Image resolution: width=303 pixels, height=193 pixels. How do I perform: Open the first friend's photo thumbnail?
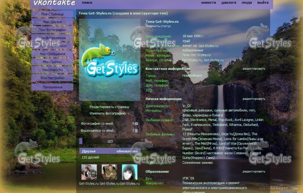click(x=89, y=172)
